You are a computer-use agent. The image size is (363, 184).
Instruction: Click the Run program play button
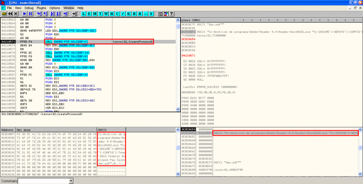coord(25,14)
